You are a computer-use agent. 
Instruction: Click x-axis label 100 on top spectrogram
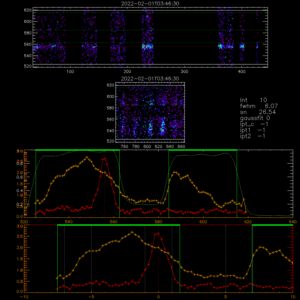[x=70, y=72]
